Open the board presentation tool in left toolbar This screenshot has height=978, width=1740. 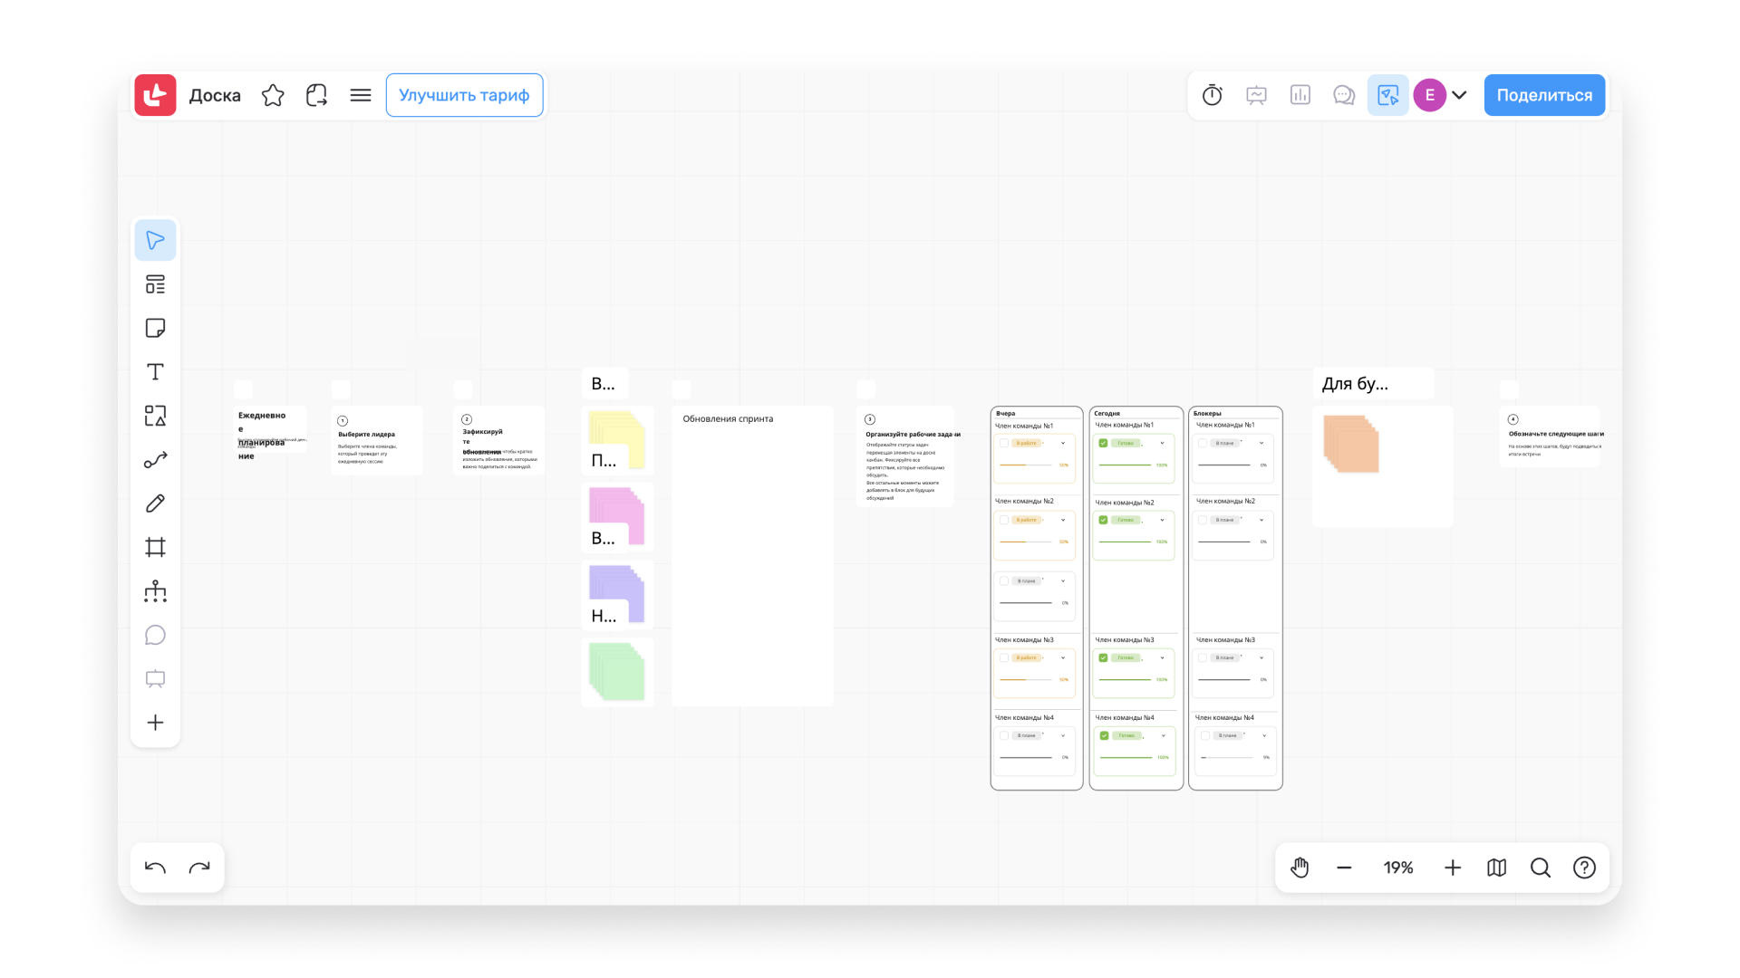156,679
